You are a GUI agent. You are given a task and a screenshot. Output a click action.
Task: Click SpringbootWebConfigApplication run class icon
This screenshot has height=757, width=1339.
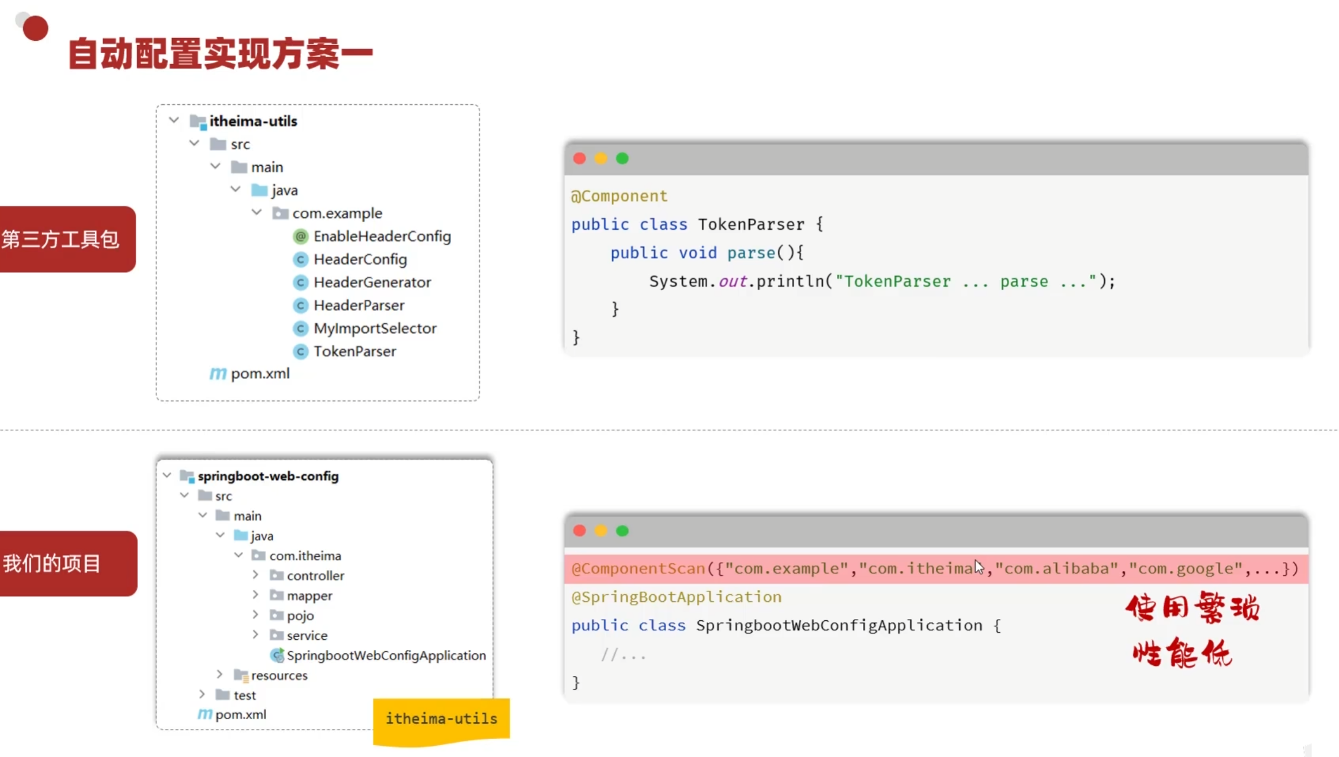click(x=277, y=655)
